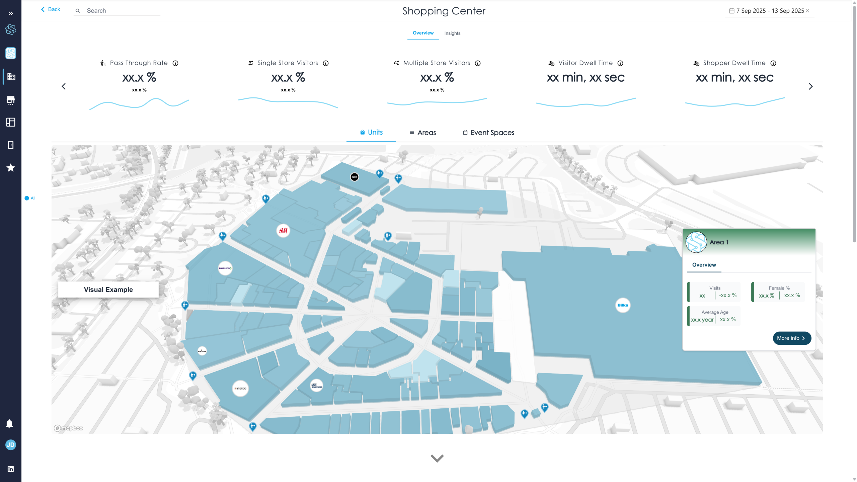Click More info button in Area 1 card
The image size is (857, 482).
coord(791,338)
